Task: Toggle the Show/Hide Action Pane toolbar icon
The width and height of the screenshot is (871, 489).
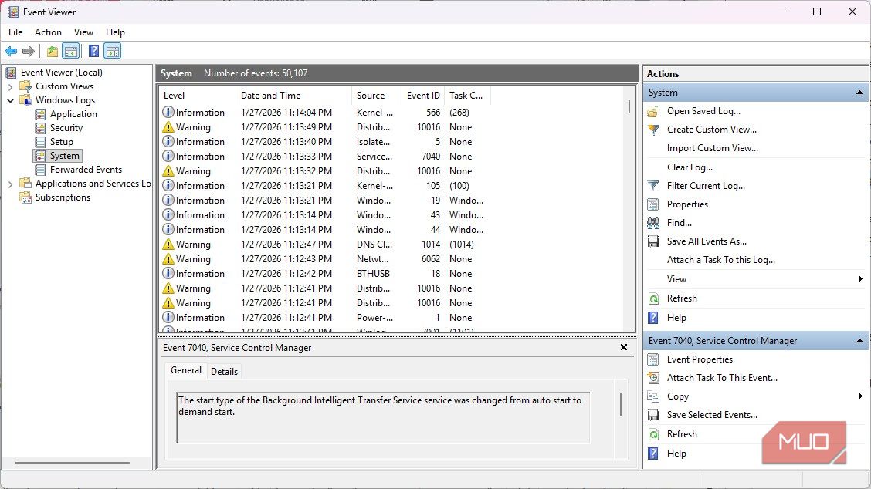Action: click(113, 52)
